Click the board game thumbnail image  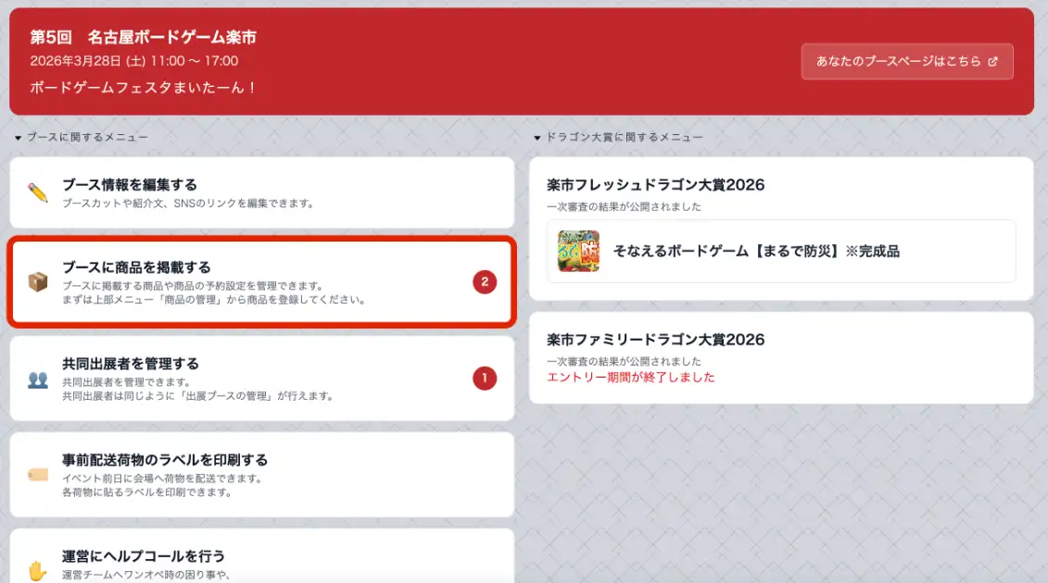tap(578, 251)
